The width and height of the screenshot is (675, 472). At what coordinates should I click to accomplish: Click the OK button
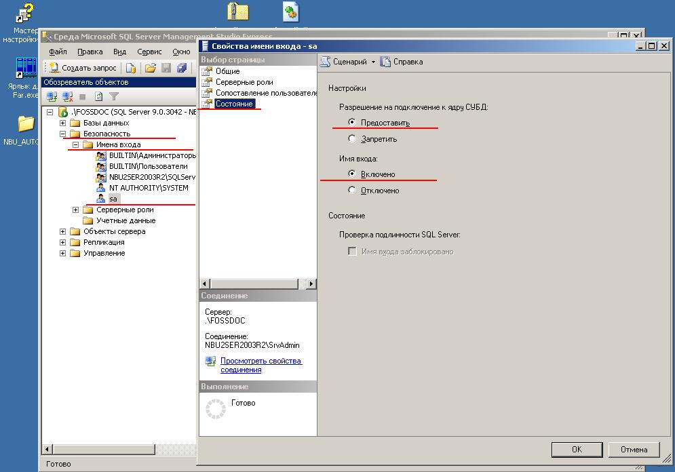tap(577, 449)
